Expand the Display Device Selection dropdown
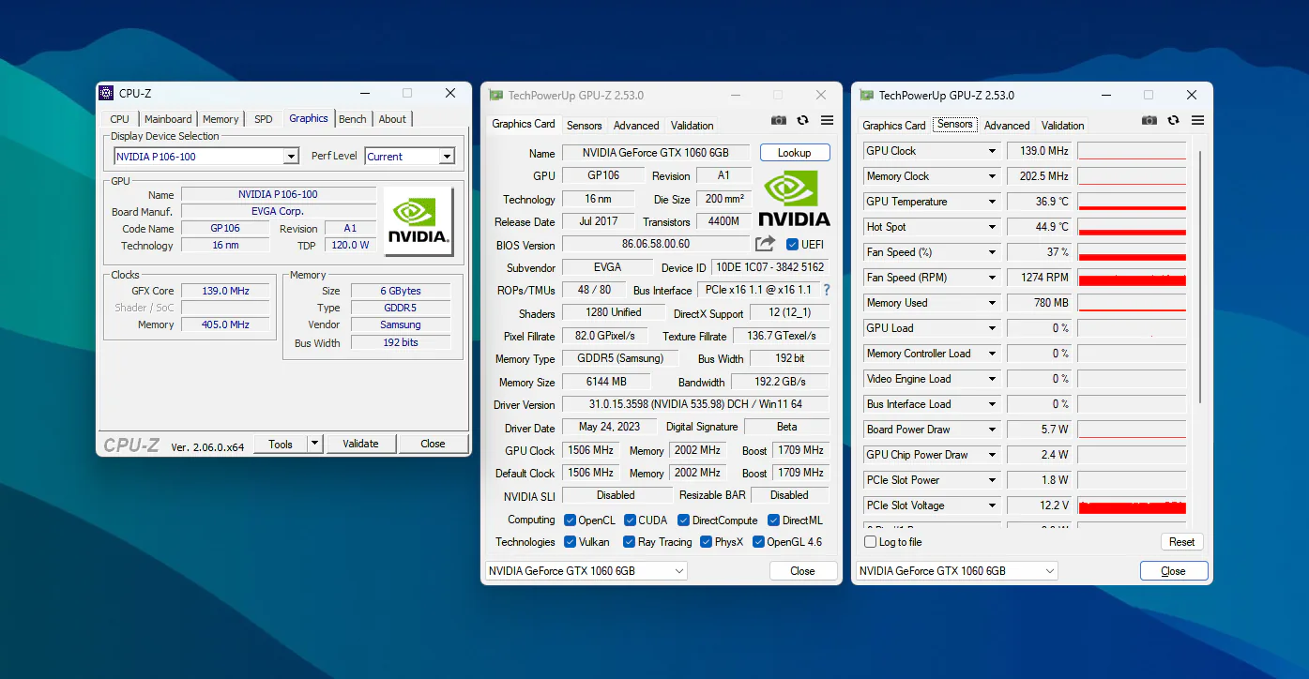 (291, 157)
